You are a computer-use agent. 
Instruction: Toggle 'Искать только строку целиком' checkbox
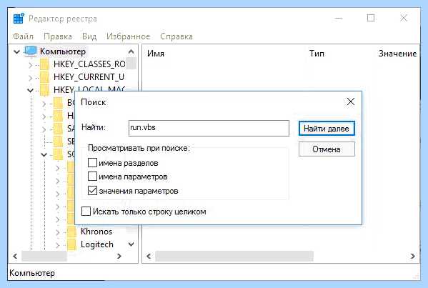click(x=86, y=212)
